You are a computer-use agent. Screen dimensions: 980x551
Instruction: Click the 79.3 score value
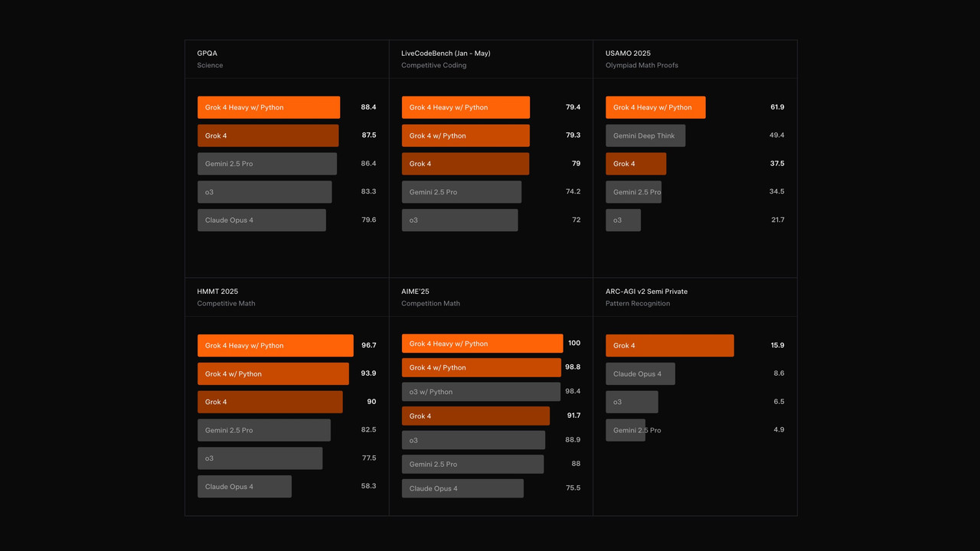573,135
